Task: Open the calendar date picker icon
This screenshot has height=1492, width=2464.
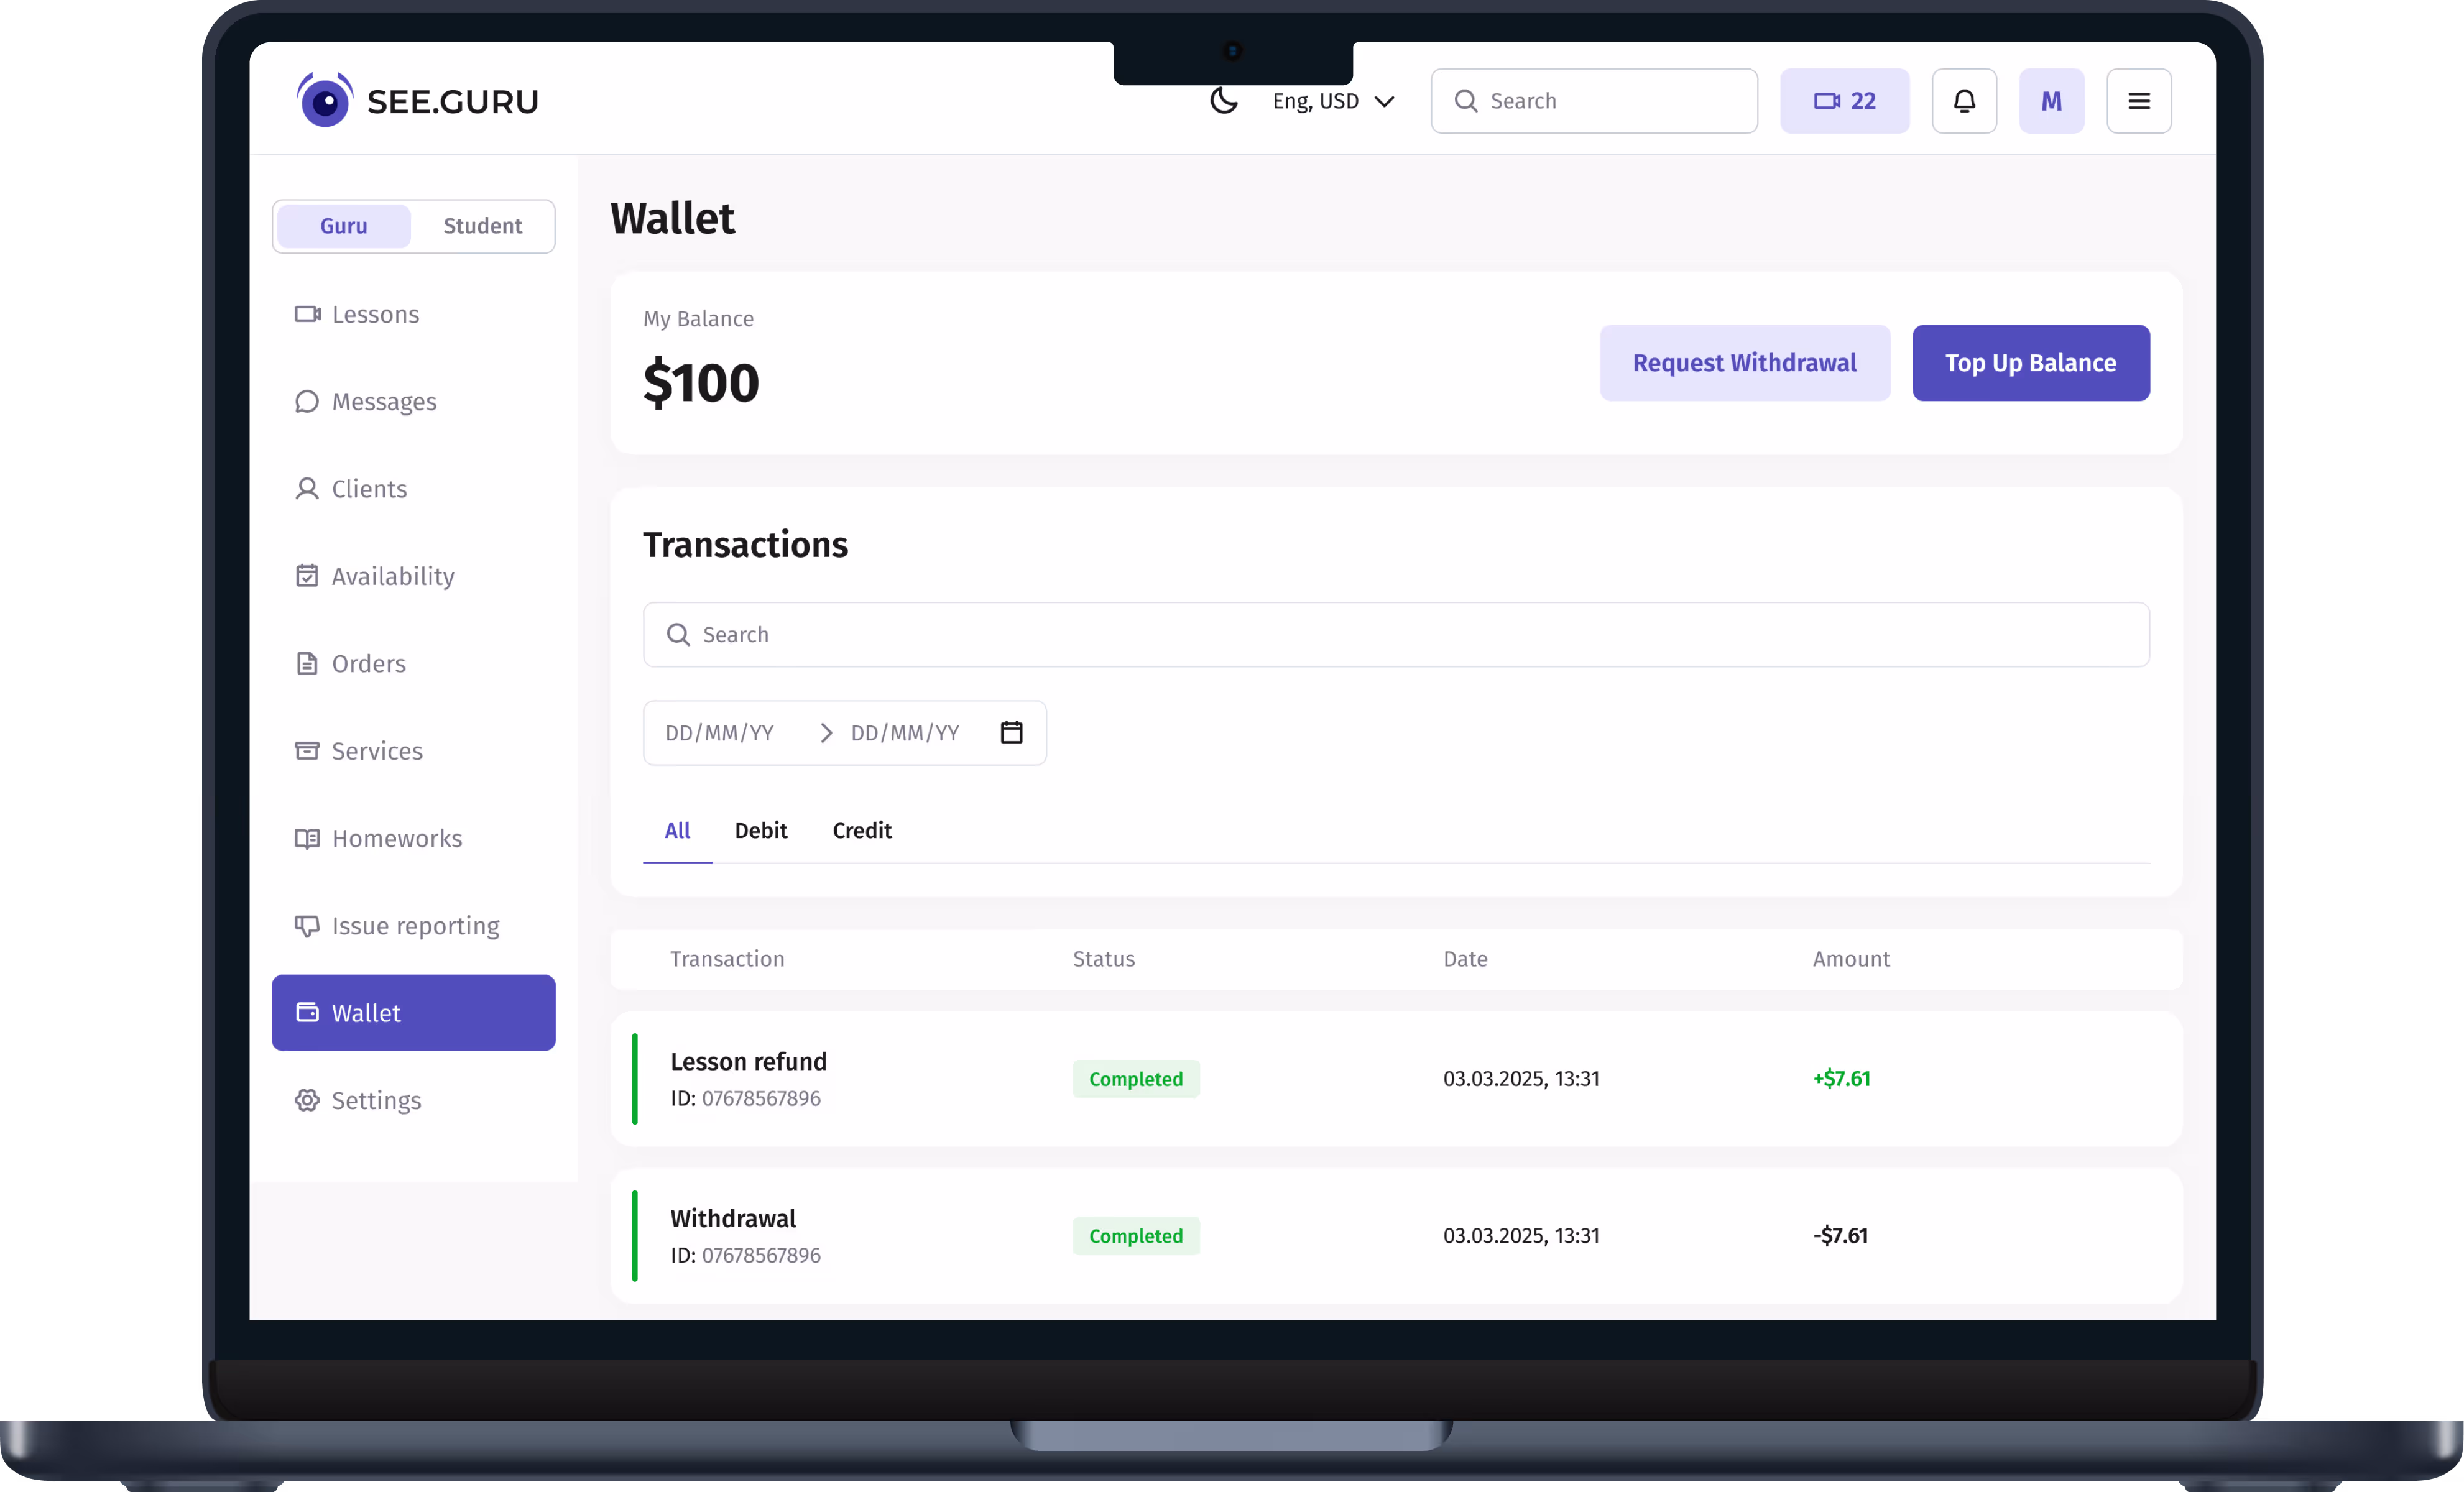Action: [1011, 733]
